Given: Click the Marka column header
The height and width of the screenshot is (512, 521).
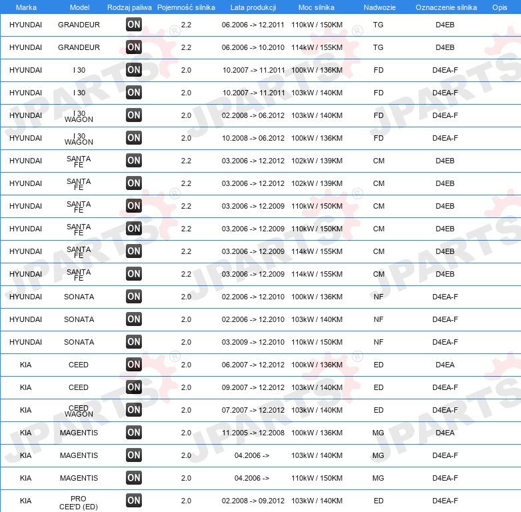Looking at the screenshot, I should 26,7.
